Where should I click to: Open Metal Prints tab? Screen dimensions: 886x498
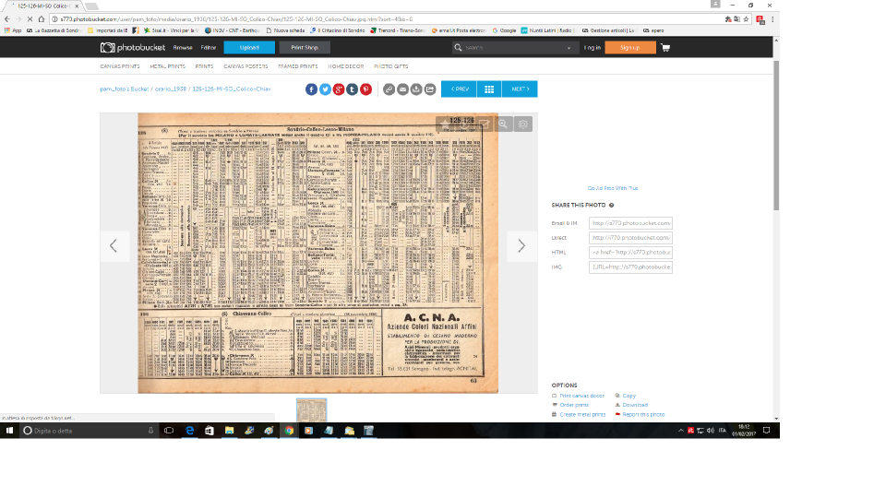(x=167, y=66)
